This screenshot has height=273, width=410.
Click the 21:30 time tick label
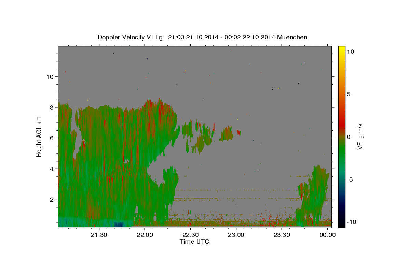pos(99,235)
